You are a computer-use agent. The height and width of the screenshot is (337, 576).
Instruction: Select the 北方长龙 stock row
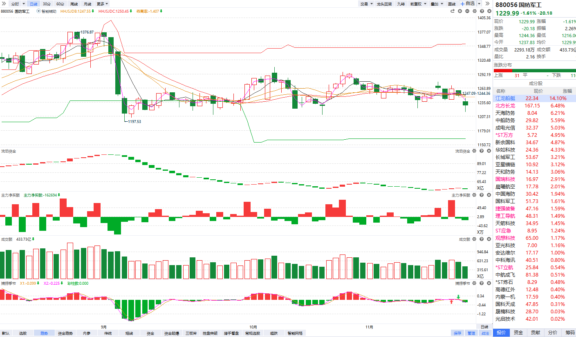535,106
